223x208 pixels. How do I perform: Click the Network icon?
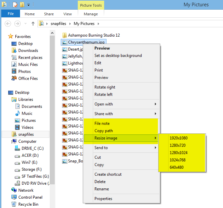14,190
